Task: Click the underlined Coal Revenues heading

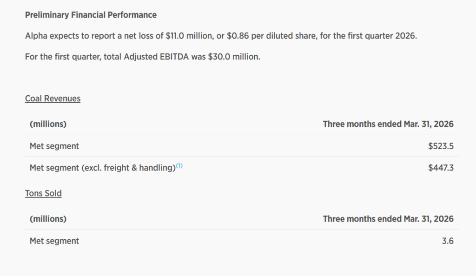Action: (53, 99)
